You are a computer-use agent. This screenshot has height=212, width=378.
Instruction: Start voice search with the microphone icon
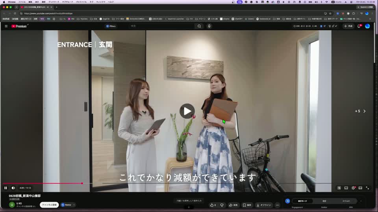209,26
